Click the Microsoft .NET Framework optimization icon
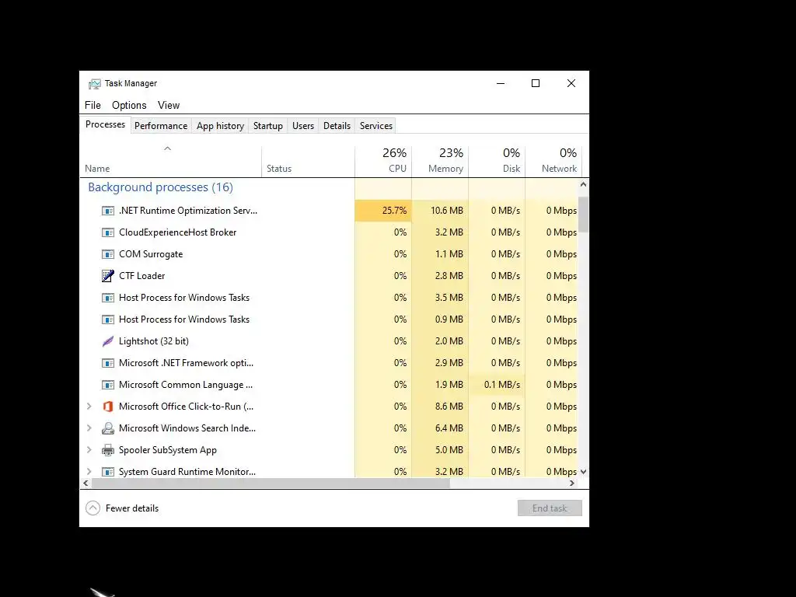The height and width of the screenshot is (597, 796). 107,363
